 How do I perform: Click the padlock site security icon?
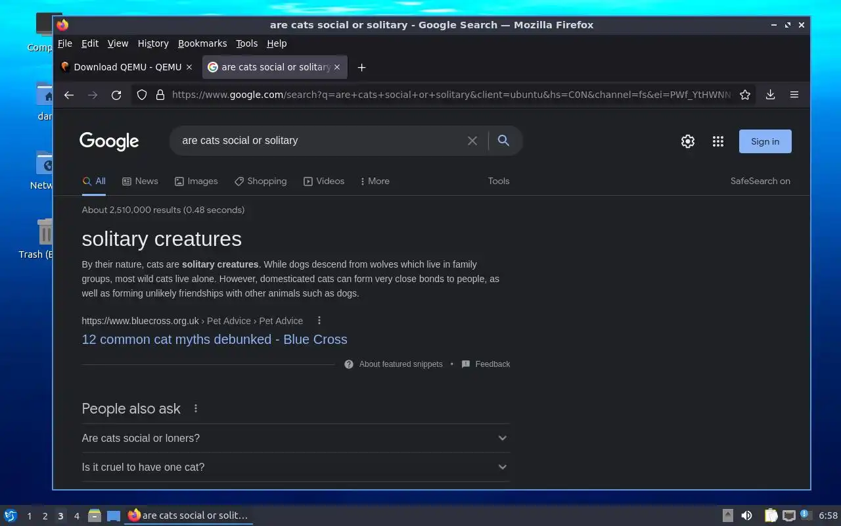pos(160,95)
